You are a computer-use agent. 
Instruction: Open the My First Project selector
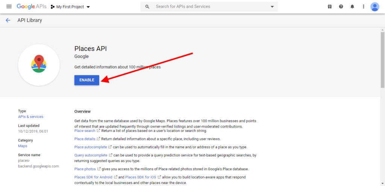pos(70,7)
